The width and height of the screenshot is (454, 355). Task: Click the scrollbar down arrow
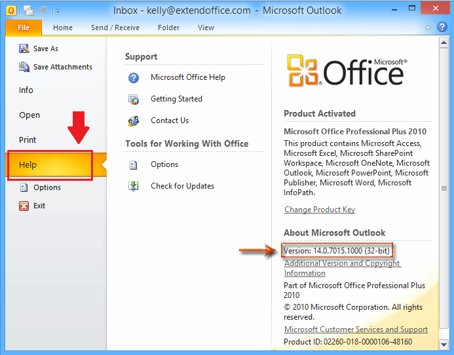pos(444,345)
